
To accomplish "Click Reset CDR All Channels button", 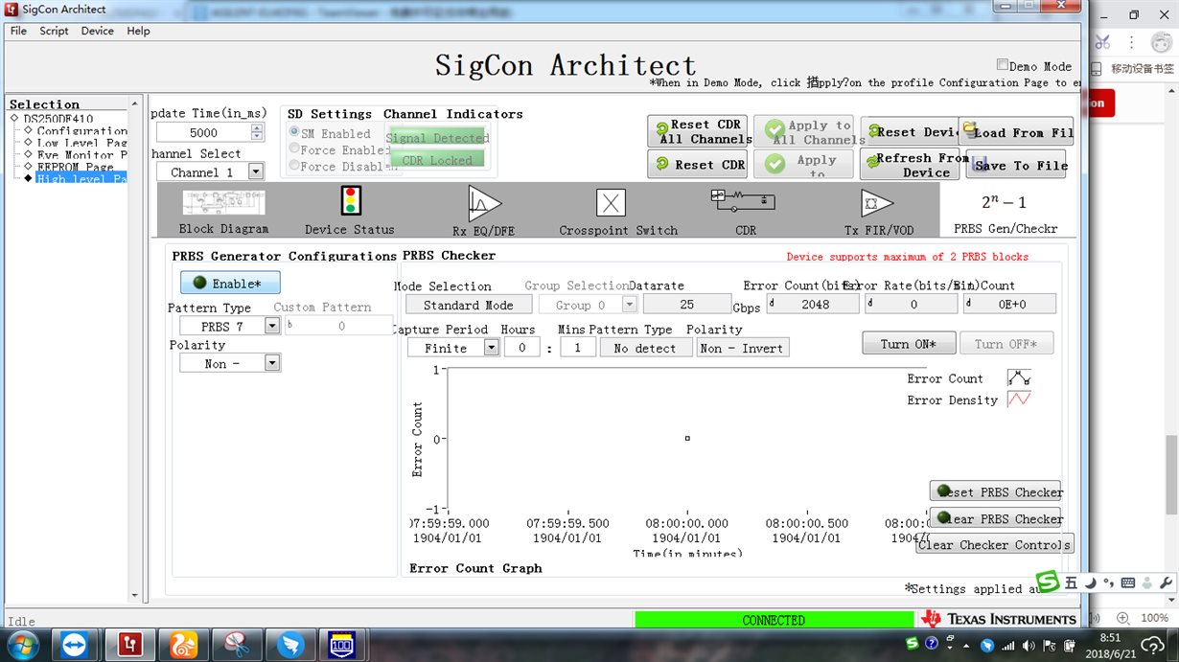I will point(697,131).
